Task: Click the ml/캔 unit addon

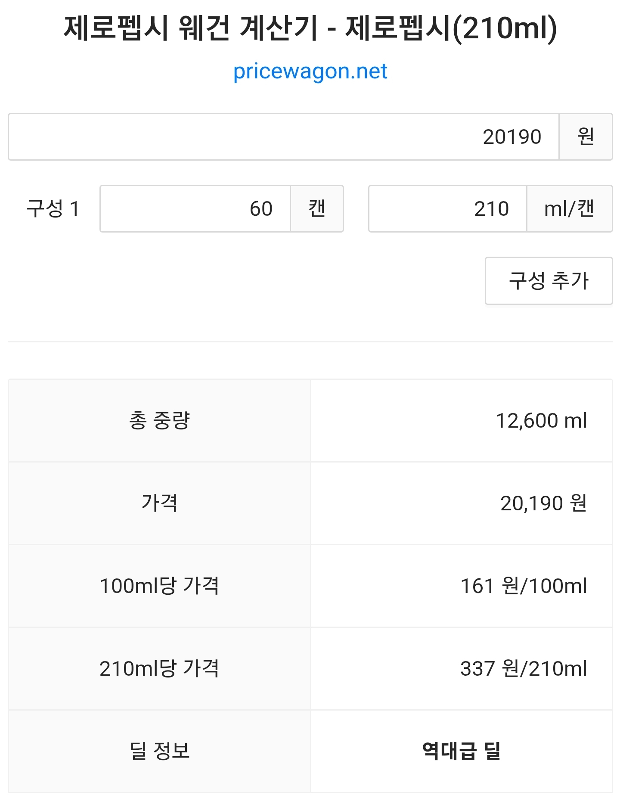Action: 569,209
